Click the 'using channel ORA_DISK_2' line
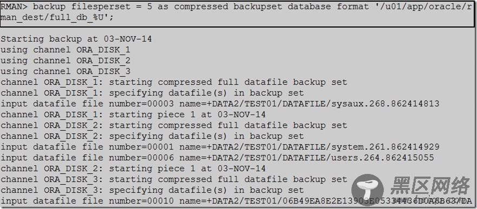This screenshot has width=477, height=209. coord(66,60)
